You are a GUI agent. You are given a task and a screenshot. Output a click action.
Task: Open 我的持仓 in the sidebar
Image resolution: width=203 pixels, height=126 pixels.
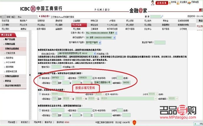tap(10, 58)
